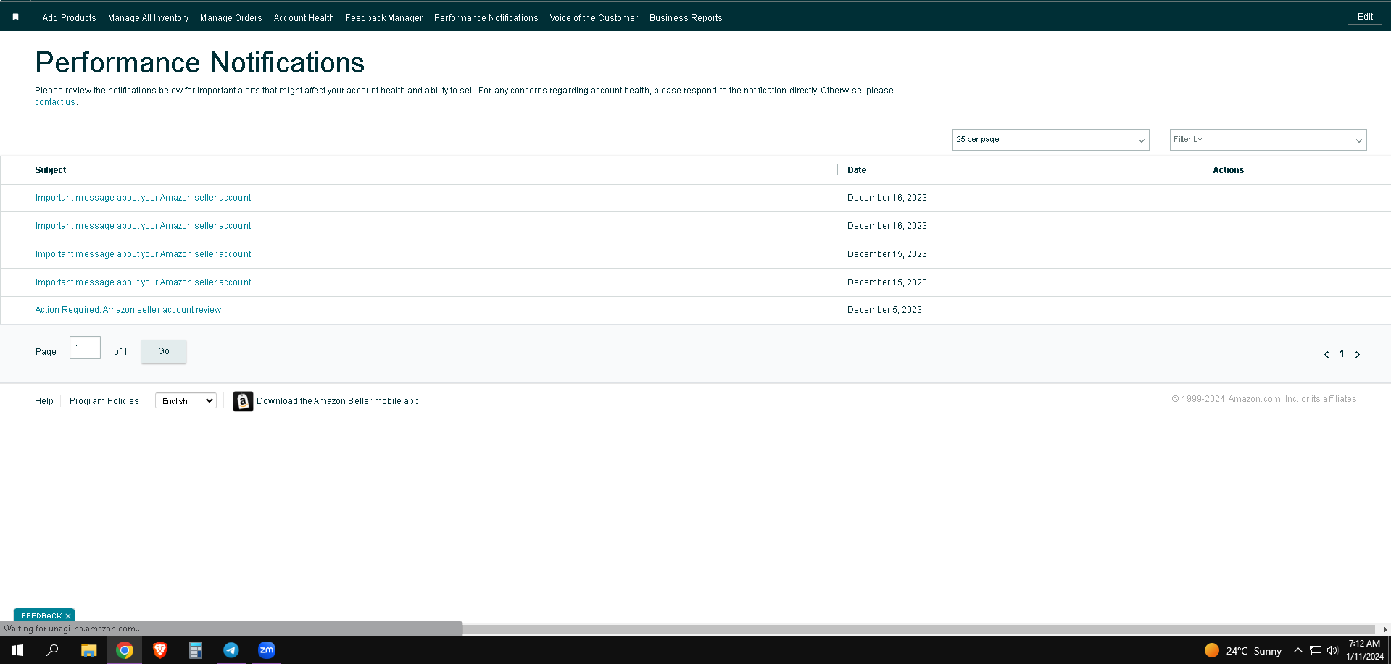This screenshot has height=664, width=1391.
Task: Open second December 15 Important message notification
Action: [x=143, y=282]
